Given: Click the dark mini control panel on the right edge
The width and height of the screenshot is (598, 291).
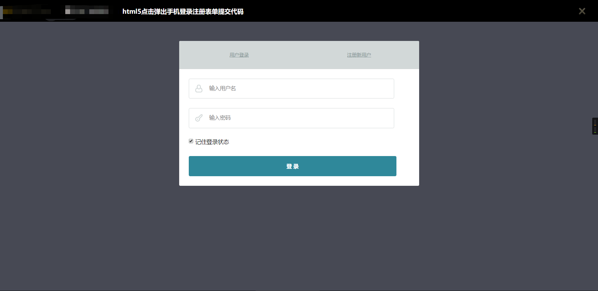Looking at the screenshot, I should 594,126.
